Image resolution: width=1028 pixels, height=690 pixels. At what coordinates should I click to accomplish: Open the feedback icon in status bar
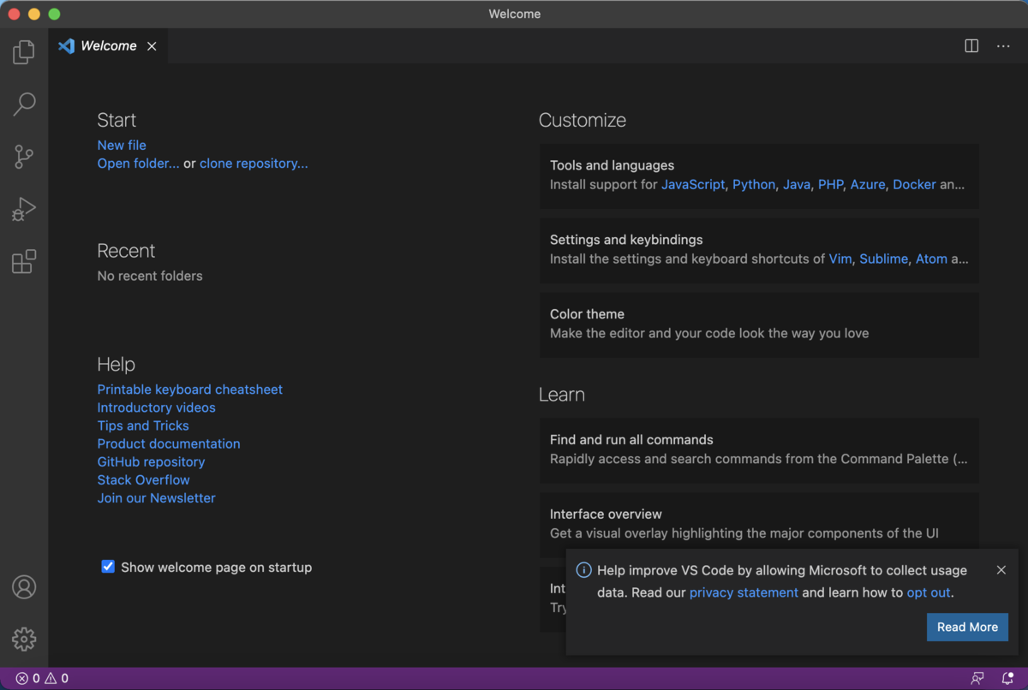pyautogui.click(x=977, y=679)
